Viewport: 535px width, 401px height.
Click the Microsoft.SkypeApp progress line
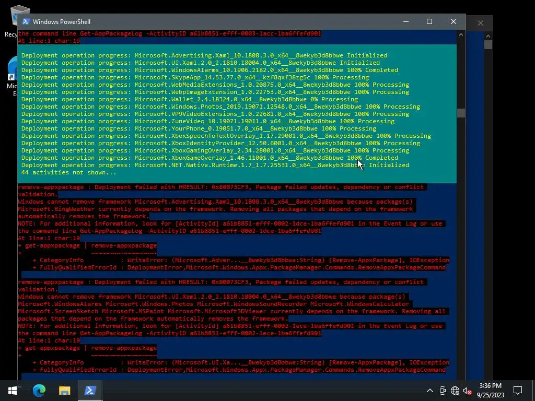pyautogui.click(x=195, y=77)
